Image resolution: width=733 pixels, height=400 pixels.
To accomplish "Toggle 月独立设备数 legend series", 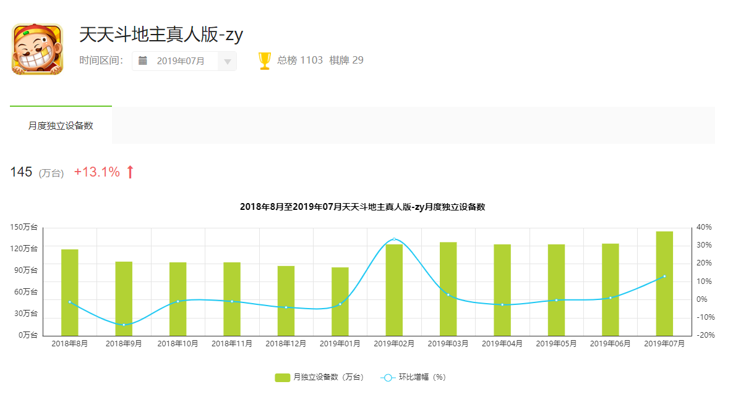I will pyautogui.click(x=328, y=377).
